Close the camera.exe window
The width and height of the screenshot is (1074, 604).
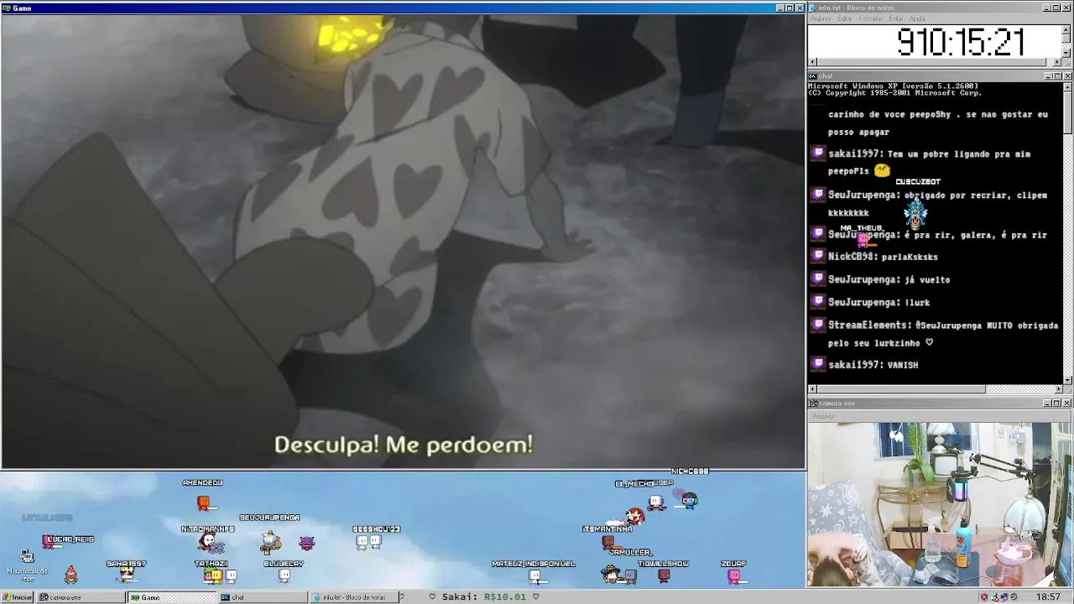(1067, 404)
